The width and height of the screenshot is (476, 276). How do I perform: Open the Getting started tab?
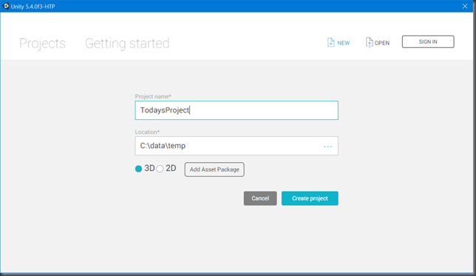click(x=127, y=44)
